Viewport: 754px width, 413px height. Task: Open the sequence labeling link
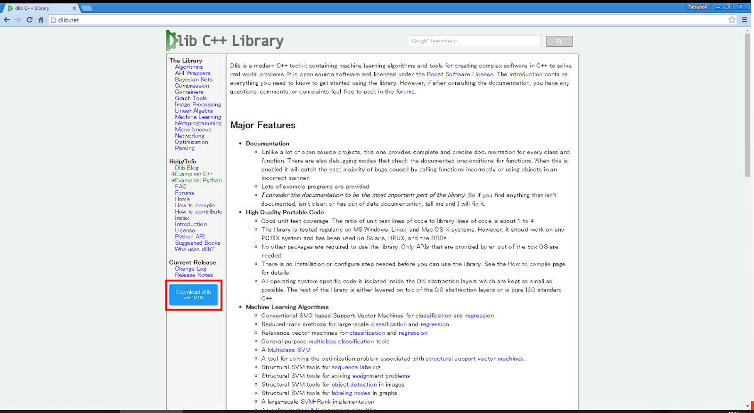(356, 367)
